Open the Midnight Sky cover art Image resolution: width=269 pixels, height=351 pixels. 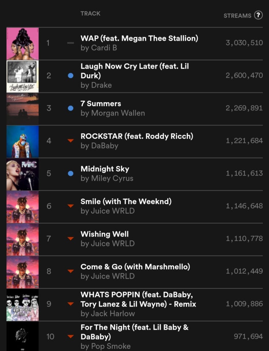pos(22,174)
